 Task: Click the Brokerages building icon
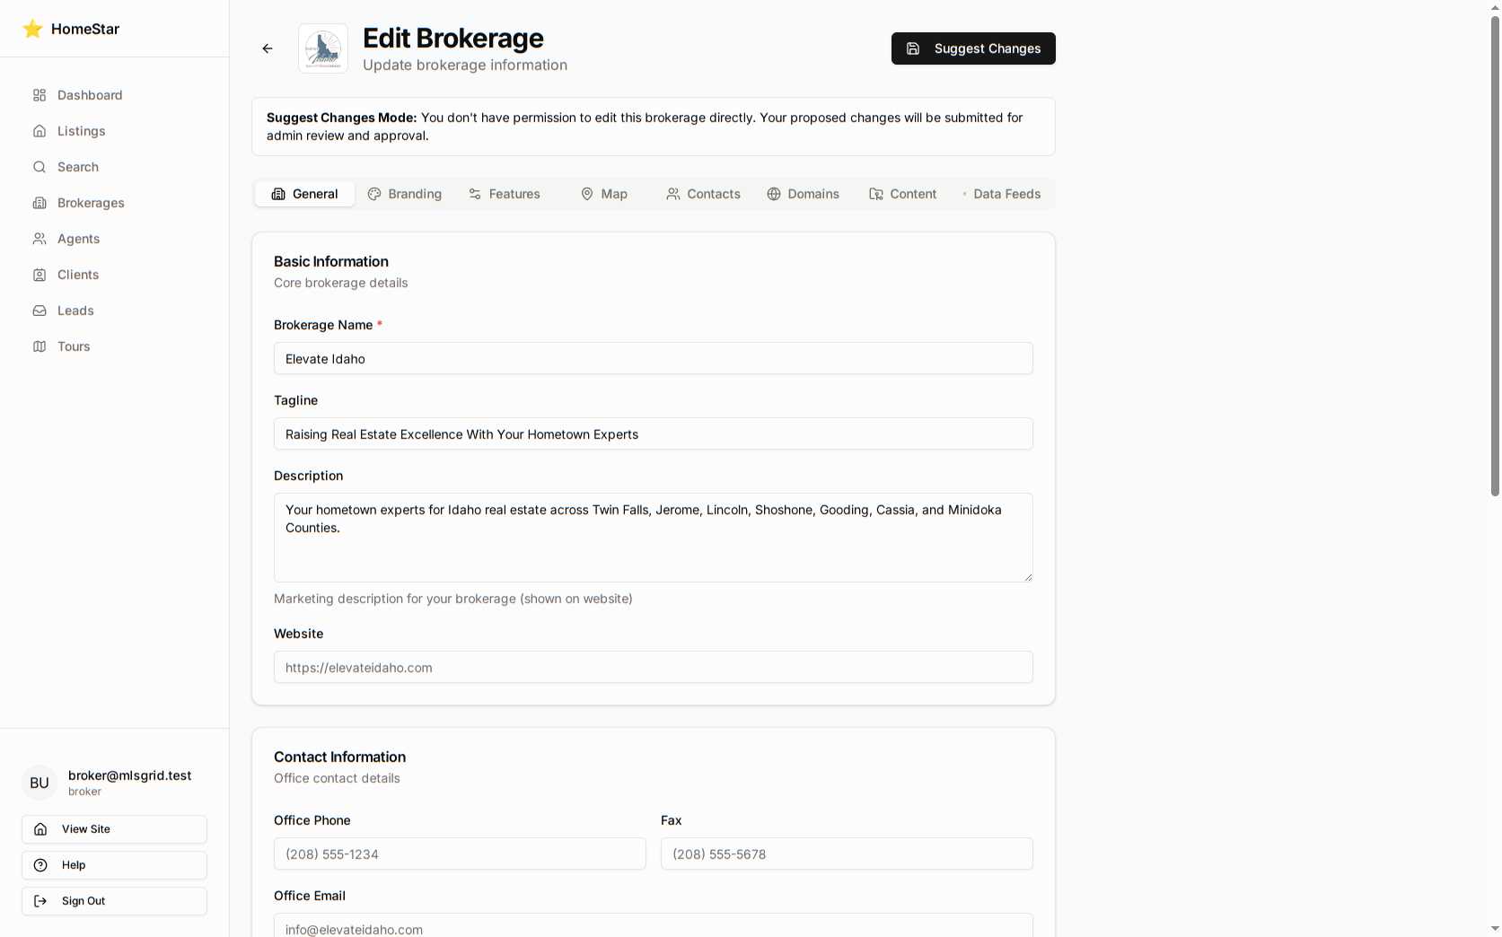click(40, 203)
